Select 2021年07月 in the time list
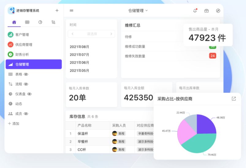This screenshot has height=168, width=246. pos(79,55)
